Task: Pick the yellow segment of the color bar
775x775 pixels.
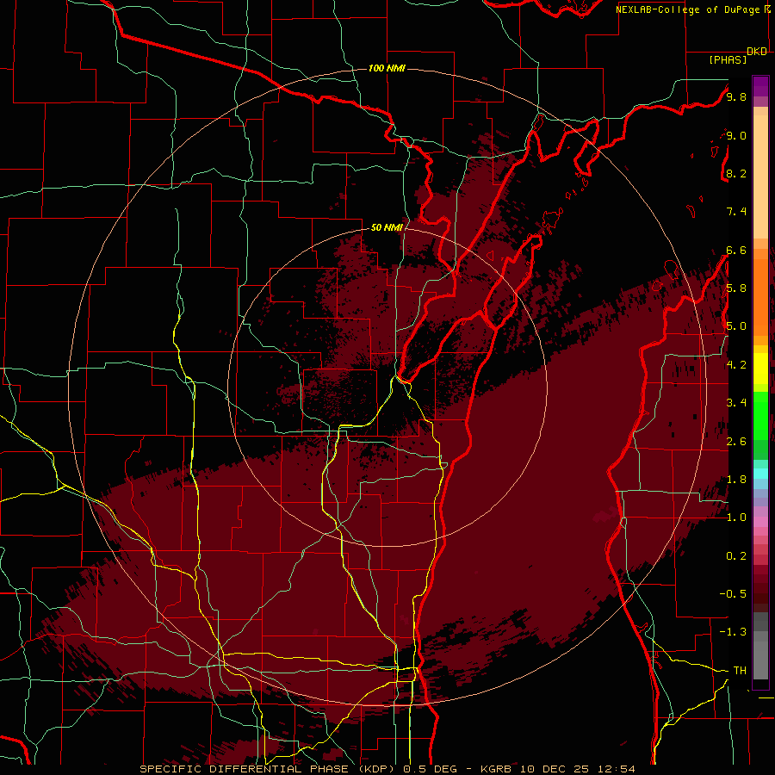Action: [760, 369]
